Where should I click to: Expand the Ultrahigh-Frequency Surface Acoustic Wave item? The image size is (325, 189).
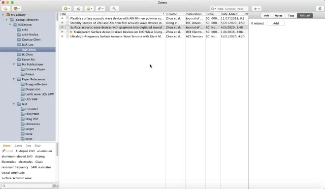[62, 36]
